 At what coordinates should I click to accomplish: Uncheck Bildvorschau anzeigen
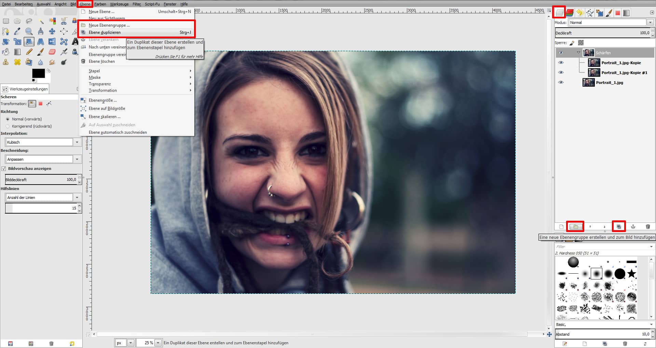pos(3,168)
